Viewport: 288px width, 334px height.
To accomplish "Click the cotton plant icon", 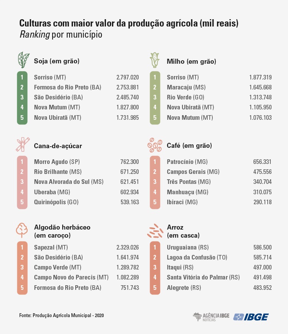I will [x=22, y=230].
